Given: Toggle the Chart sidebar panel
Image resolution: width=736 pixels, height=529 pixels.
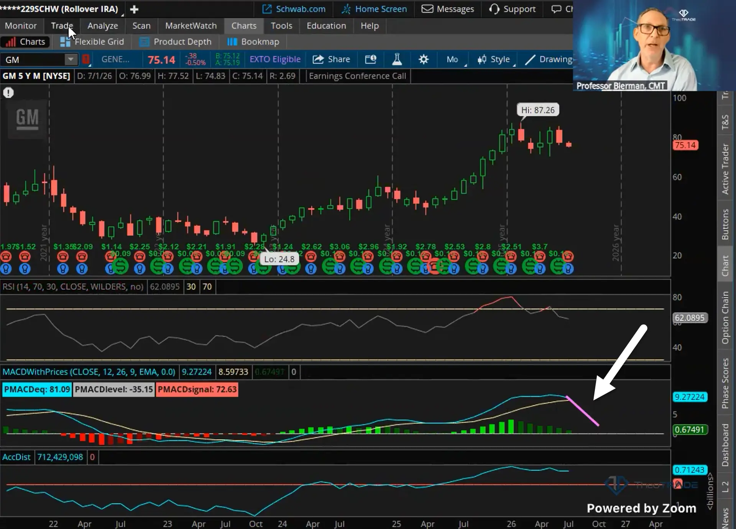Looking at the screenshot, I should pos(725,265).
